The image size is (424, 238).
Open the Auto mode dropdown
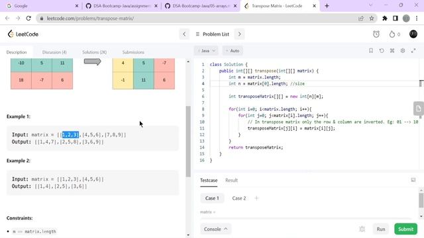[x=233, y=51]
